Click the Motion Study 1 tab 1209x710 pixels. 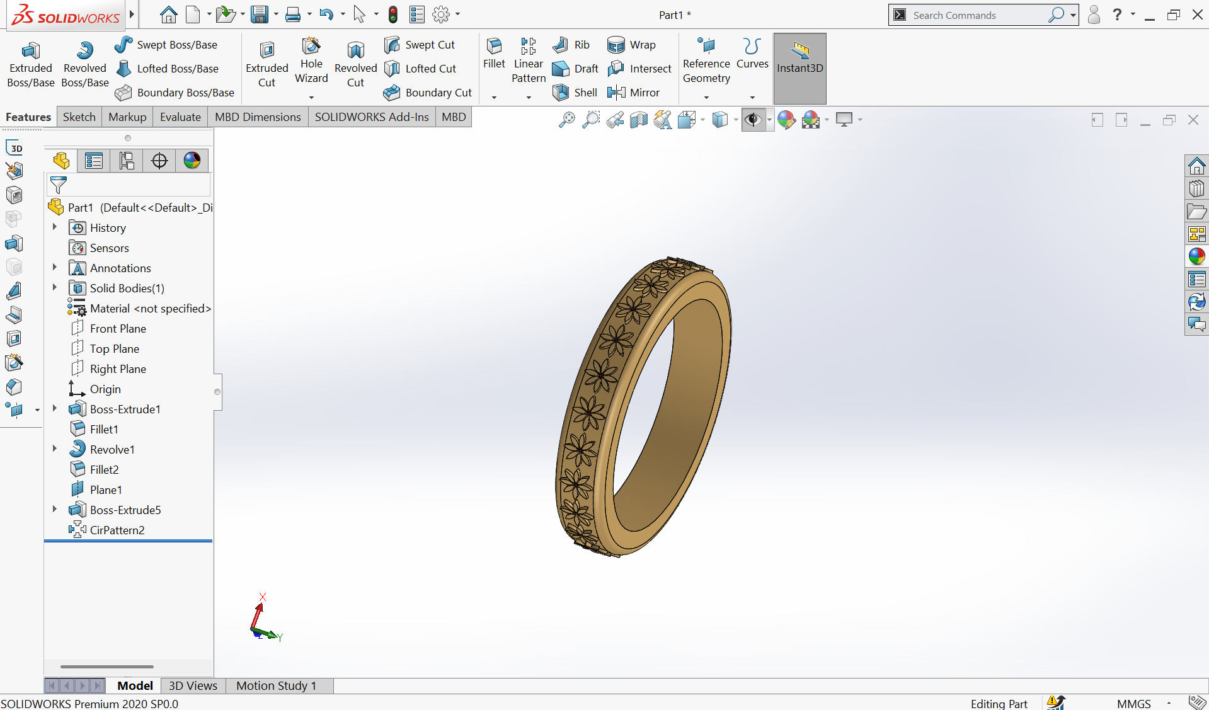pyautogui.click(x=276, y=685)
